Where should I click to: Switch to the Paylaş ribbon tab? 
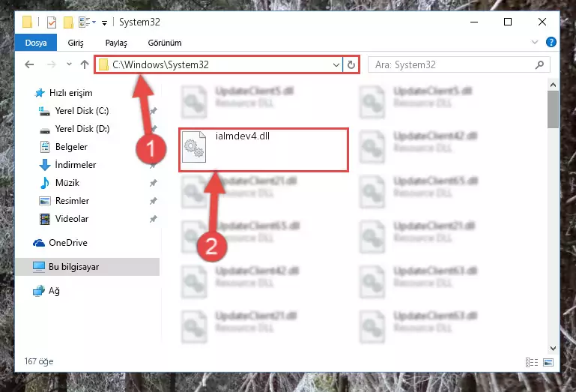click(x=116, y=43)
